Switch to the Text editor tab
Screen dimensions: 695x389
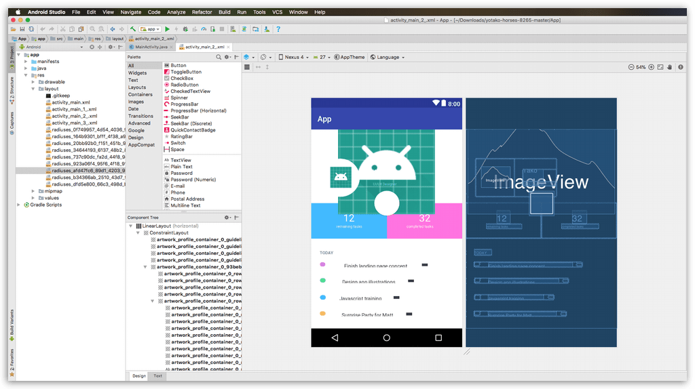(x=157, y=375)
